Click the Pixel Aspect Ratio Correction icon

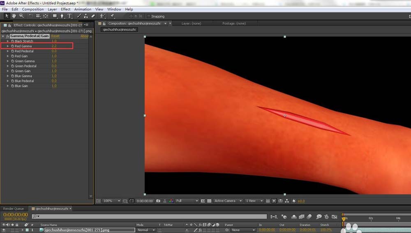click(x=268, y=201)
